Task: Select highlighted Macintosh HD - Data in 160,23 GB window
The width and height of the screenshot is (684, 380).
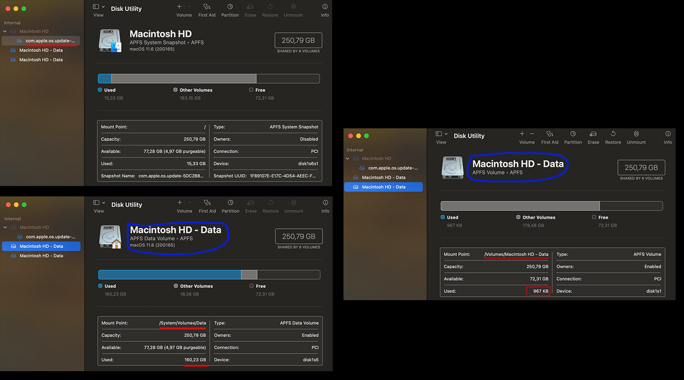Action: pos(41,246)
